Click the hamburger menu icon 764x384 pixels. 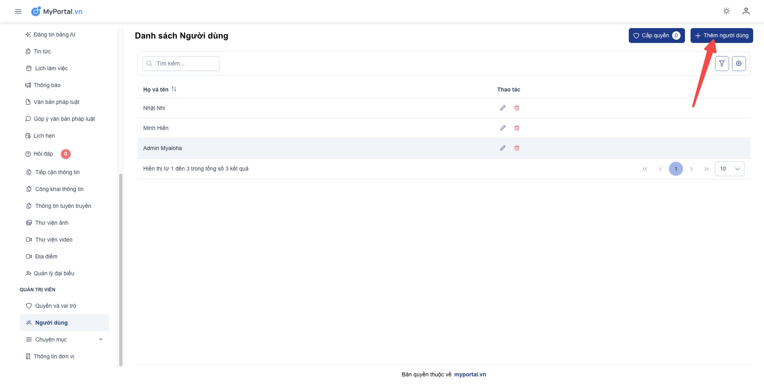pyautogui.click(x=18, y=12)
